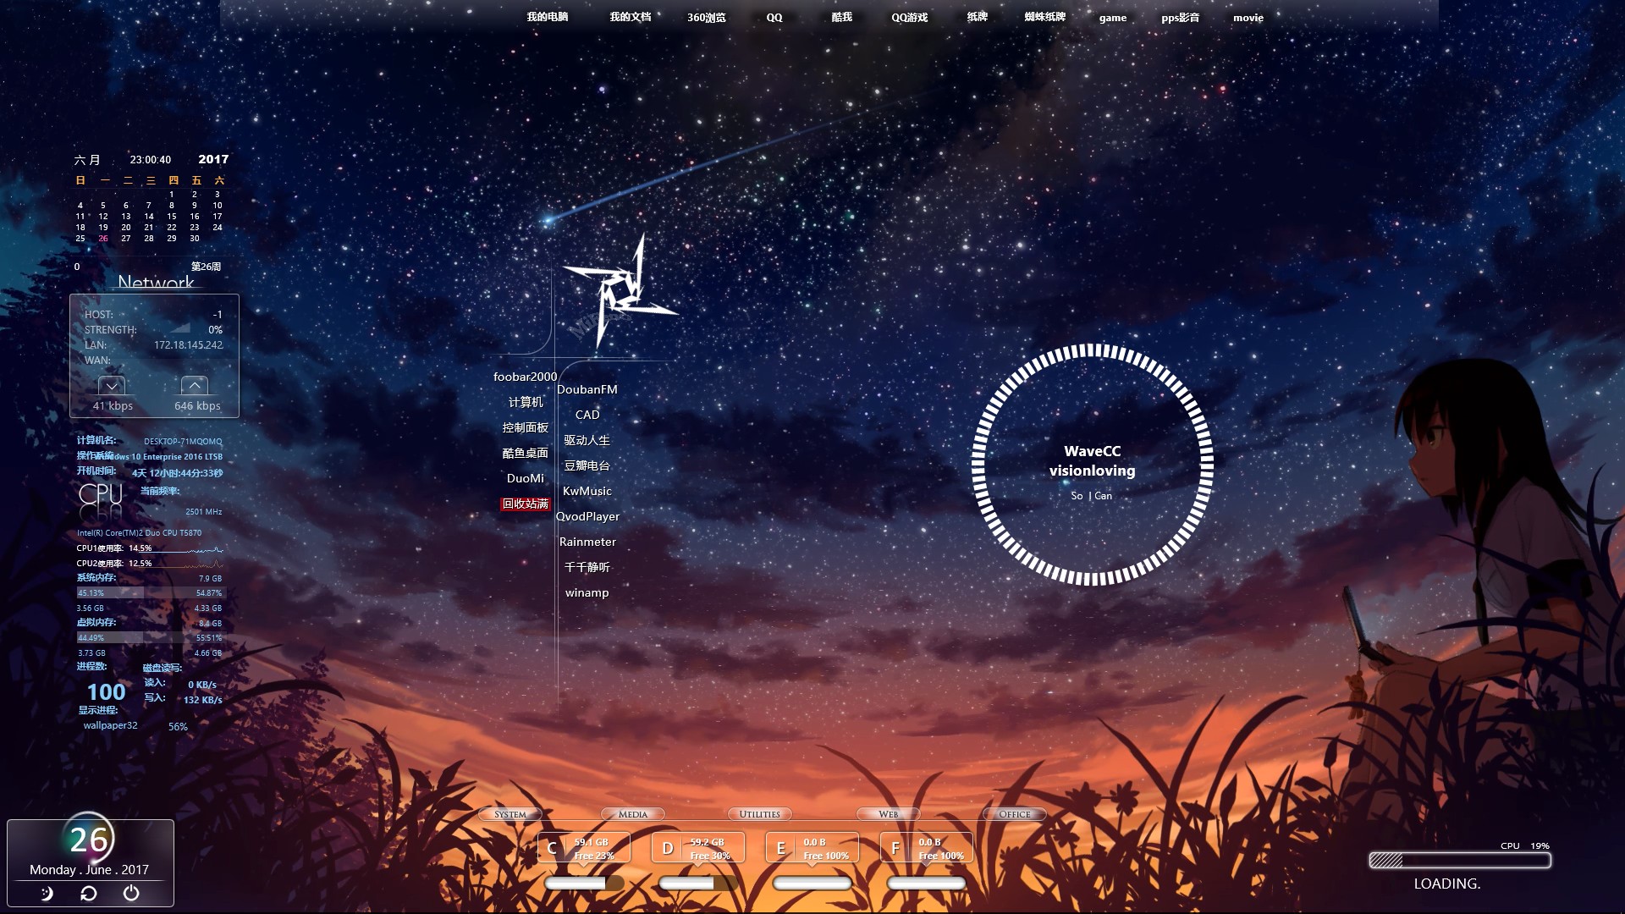The image size is (1625, 914).
Task: Launch CAD from the launcher list
Action: pyautogui.click(x=587, y=415)
